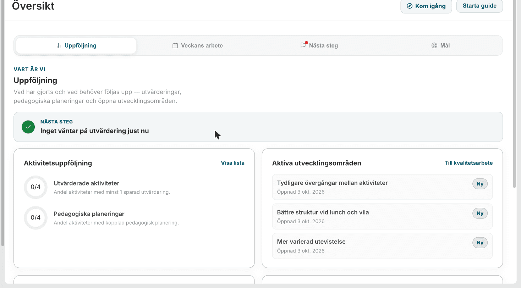Click the calendar icon beside Veckans arbete
The height and width of the screenshot is (288, 521).
coord(175,45)
